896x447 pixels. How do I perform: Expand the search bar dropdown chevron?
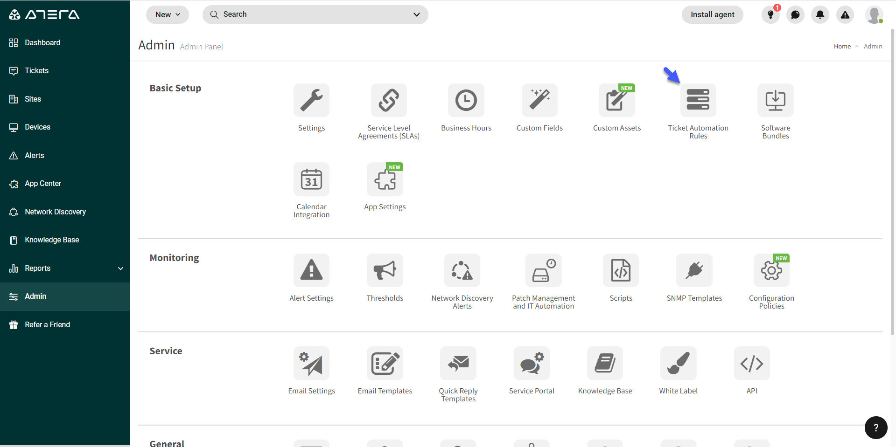pos(416,15)
